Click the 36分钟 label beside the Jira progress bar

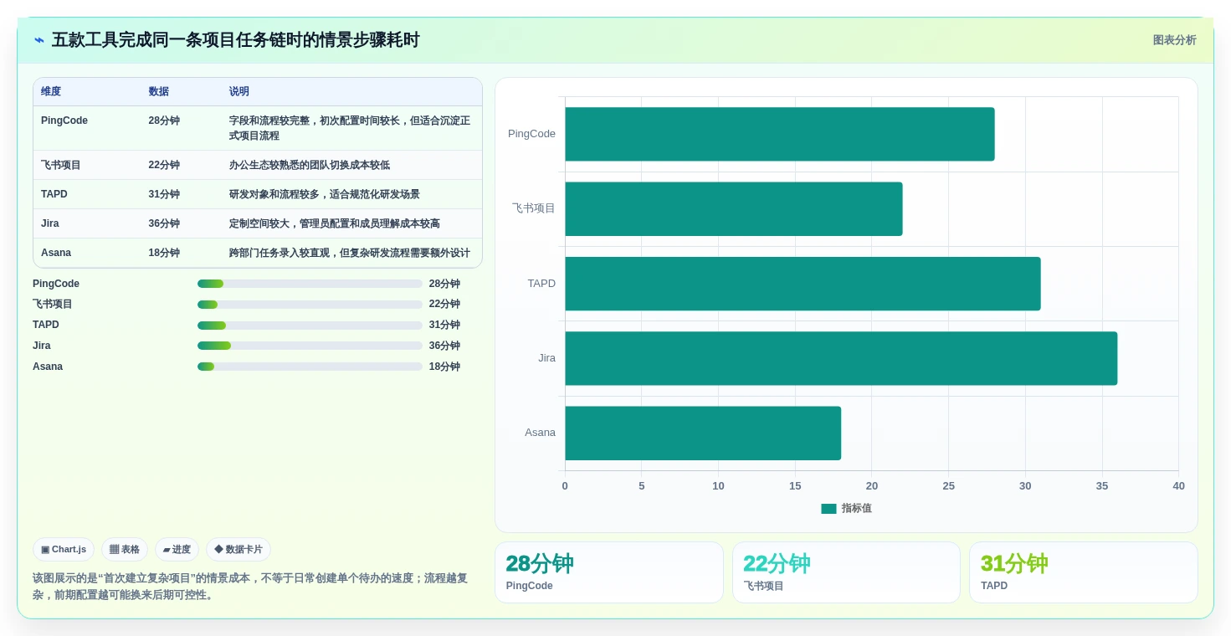tap(444, 346)
